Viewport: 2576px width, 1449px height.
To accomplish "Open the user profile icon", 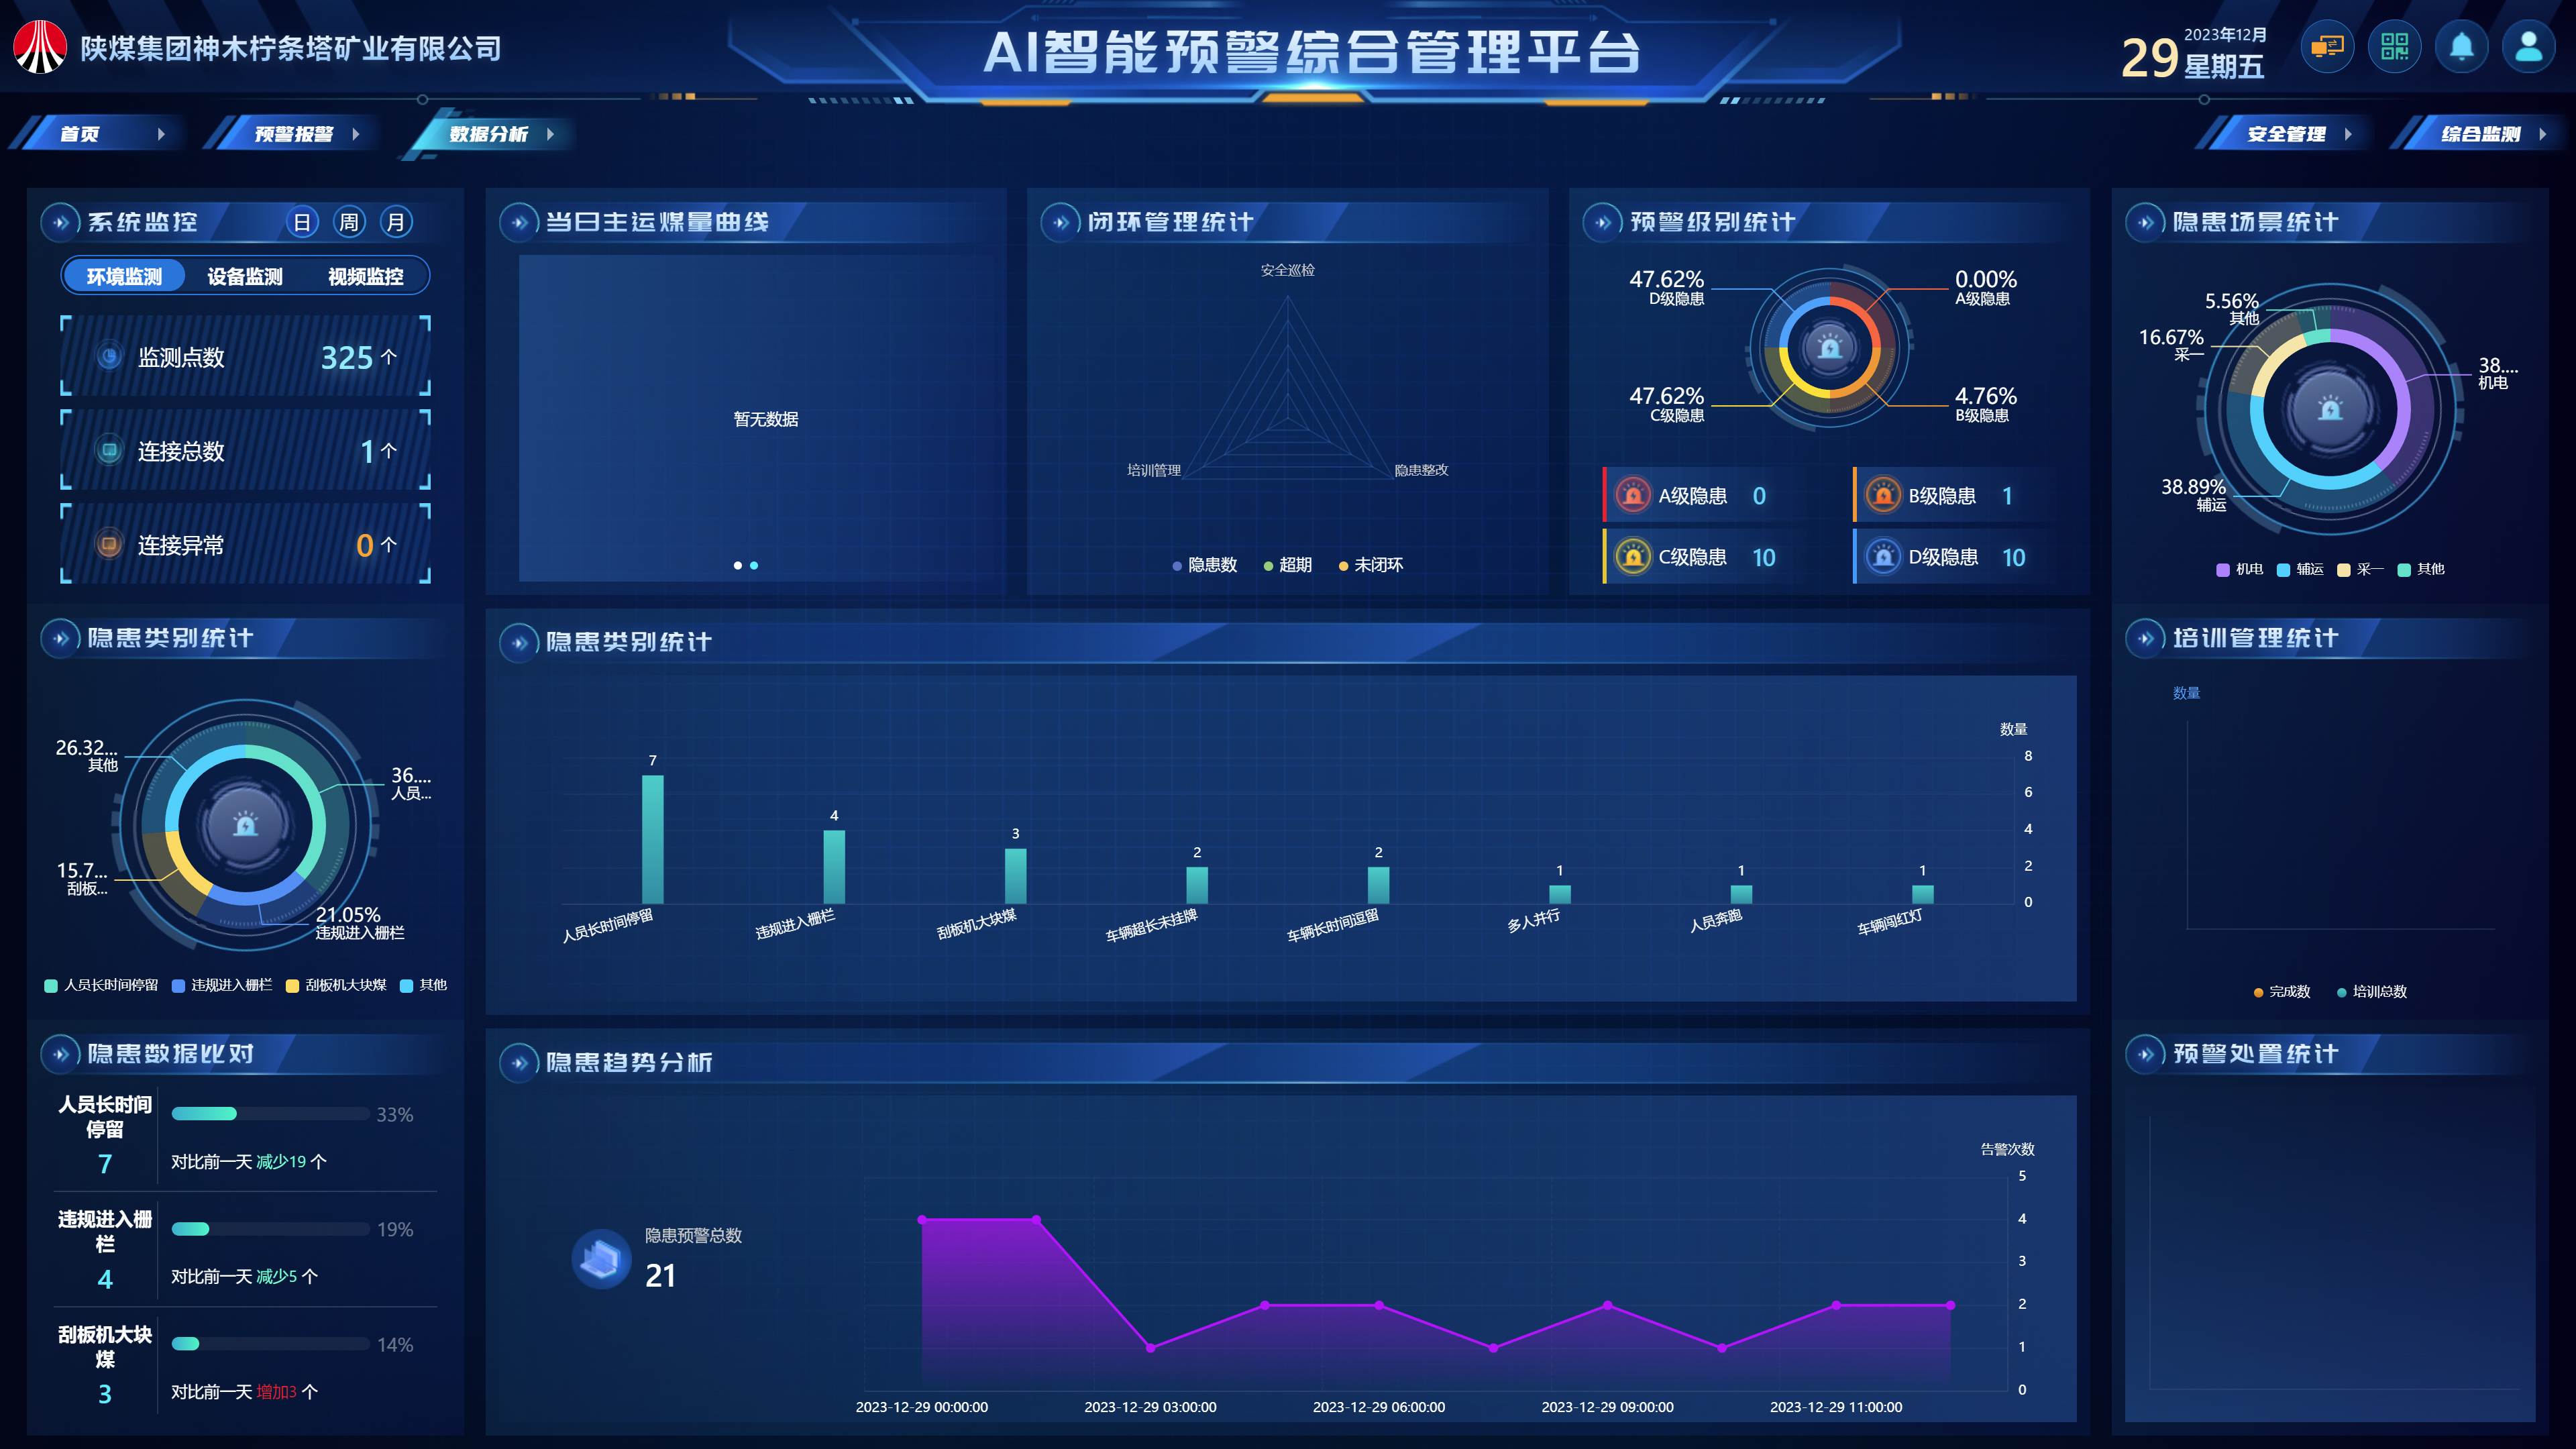I will [2528, 47].
